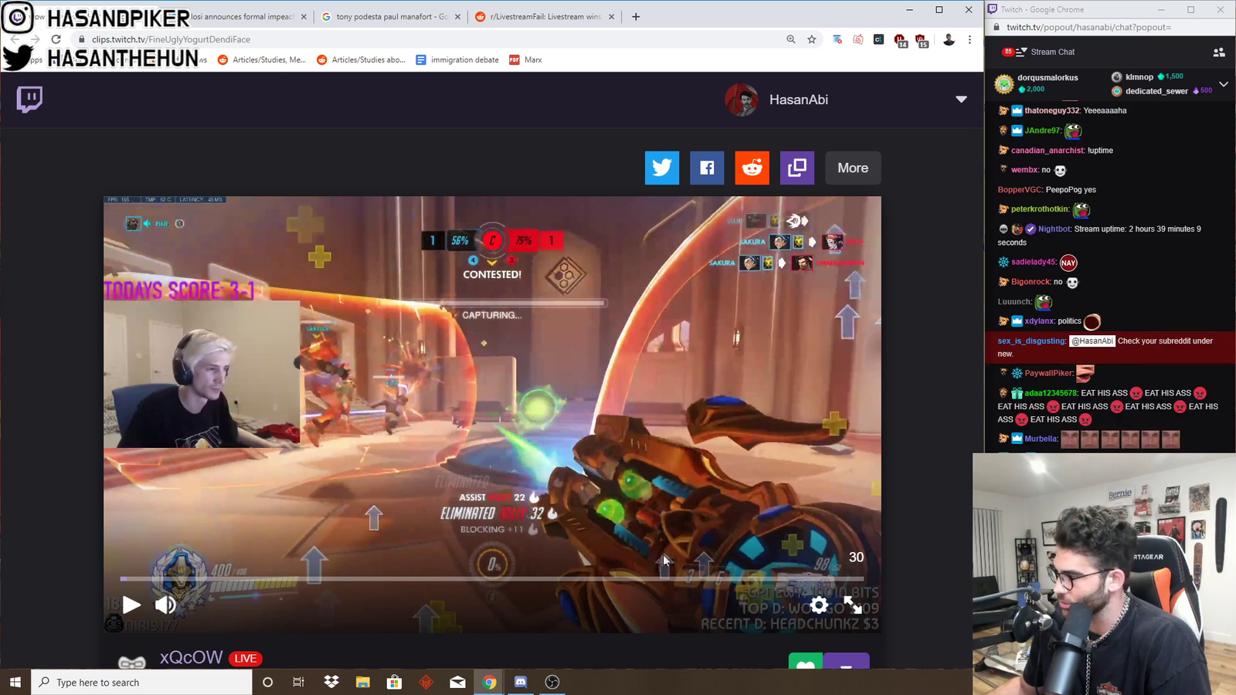1236x695 pixels.
Task: Click klmnop on the bits leaderboard
Action: point(1139,76)
